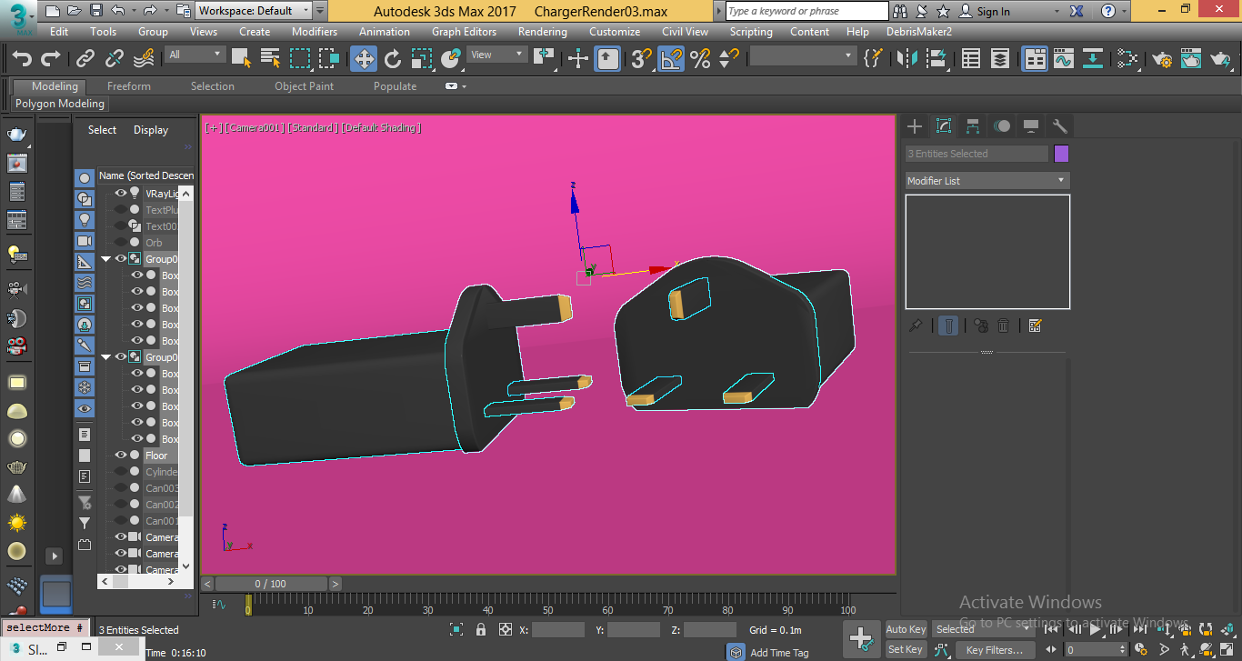Click Sign In link
The height and width of the screenshot is (661, 1242).
click(993, 12)
